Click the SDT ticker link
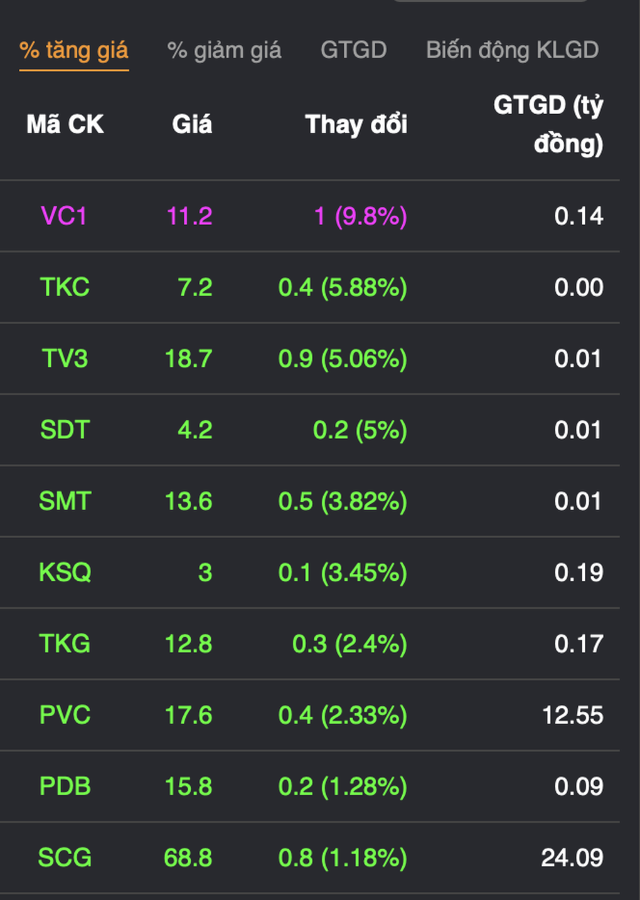This screenshot has width=640, height=900. 65,430
